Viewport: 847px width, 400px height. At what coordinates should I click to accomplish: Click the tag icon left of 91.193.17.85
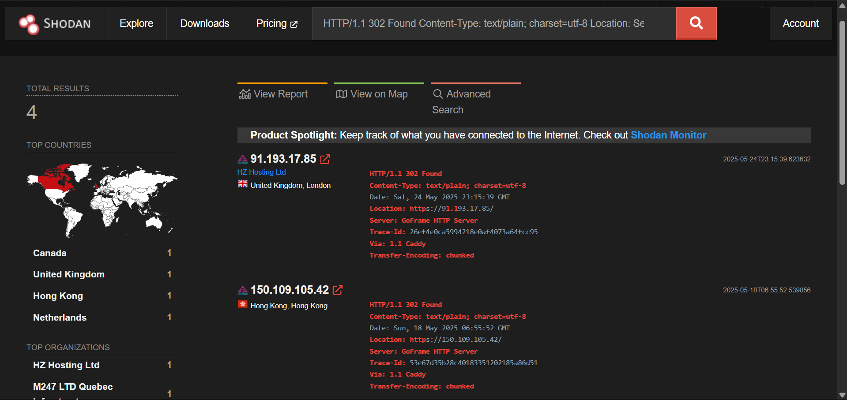click(x=242, y=159)
